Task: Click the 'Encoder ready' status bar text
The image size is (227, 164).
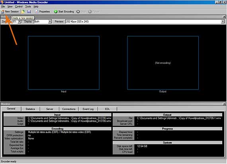Action: click(9, 162)
